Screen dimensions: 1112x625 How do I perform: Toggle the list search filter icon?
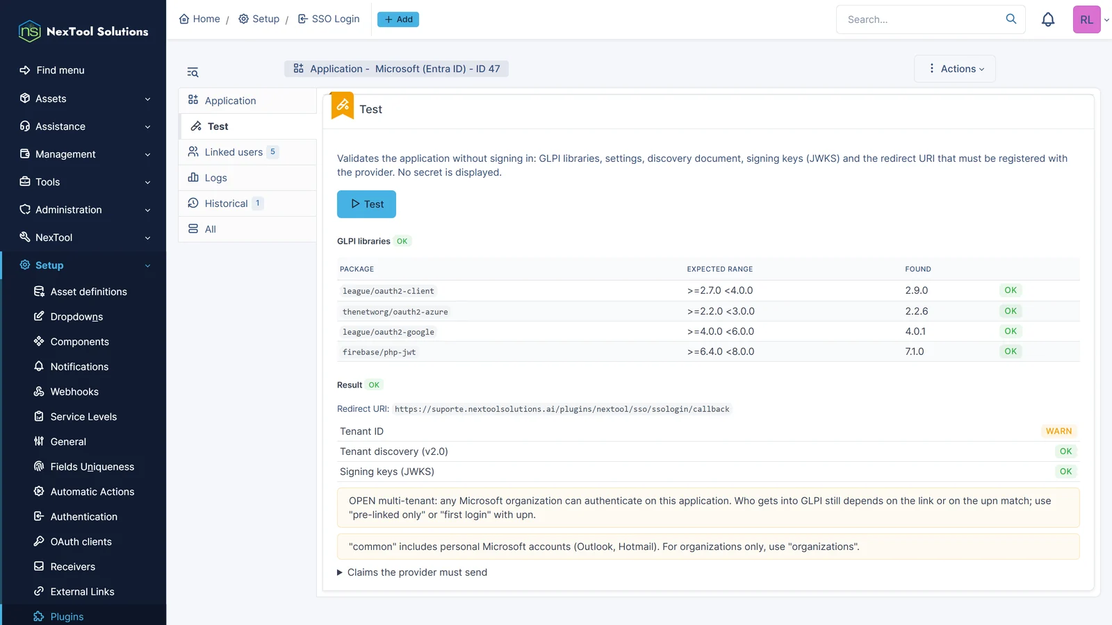pos(193,72)
